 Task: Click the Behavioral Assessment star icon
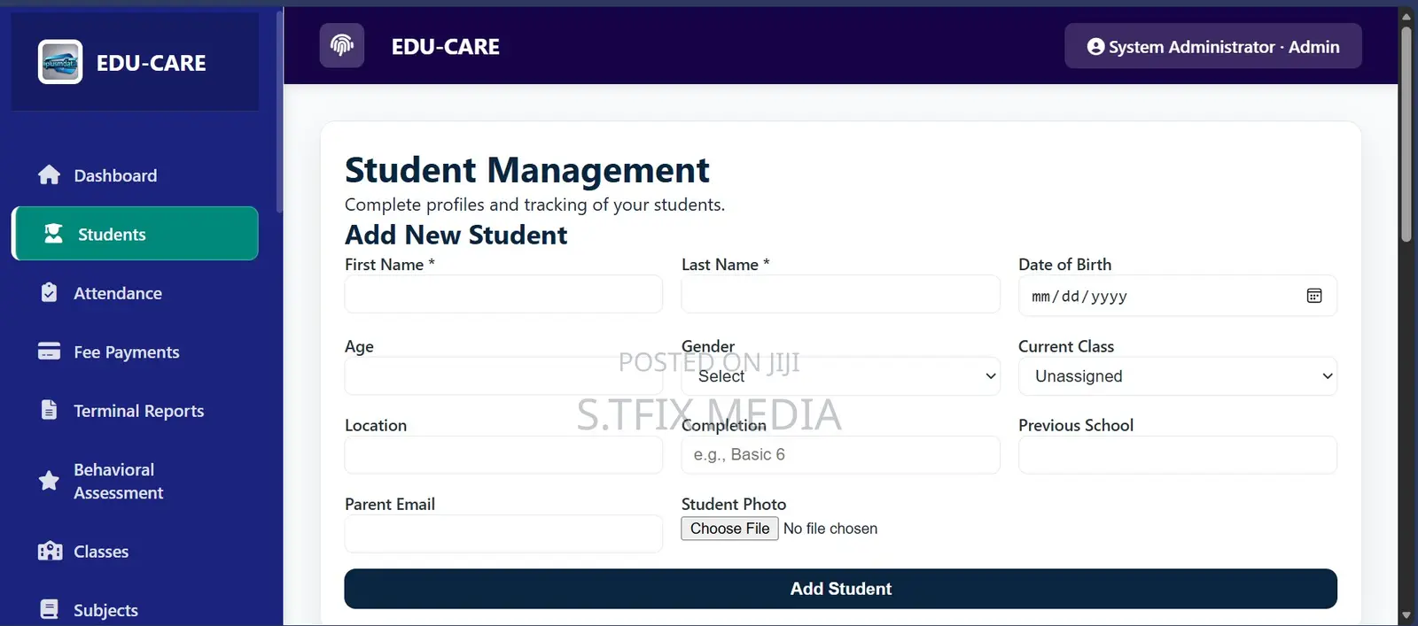tap(50, 481)
